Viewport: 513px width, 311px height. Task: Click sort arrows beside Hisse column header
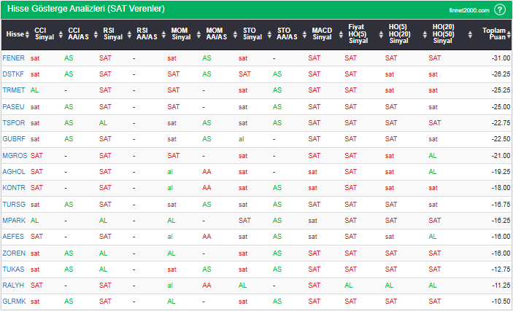click(x=28, y=34)
